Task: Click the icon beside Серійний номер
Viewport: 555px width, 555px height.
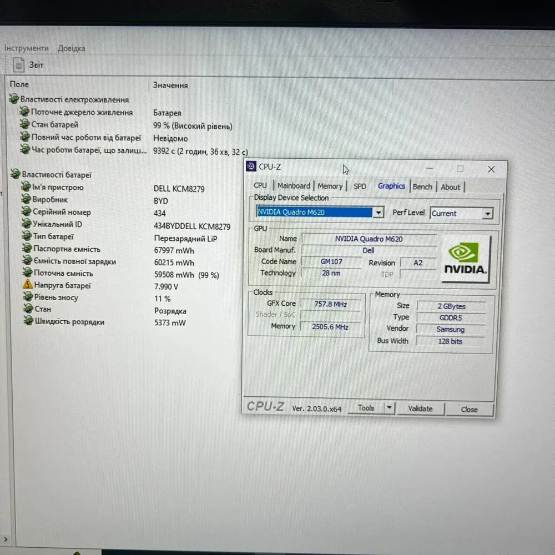Action: point(26,212)
